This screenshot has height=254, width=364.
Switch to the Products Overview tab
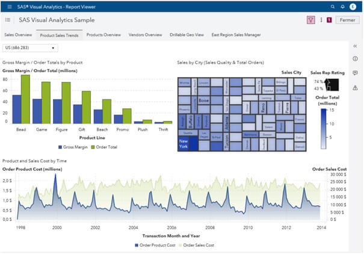point(103,35)
